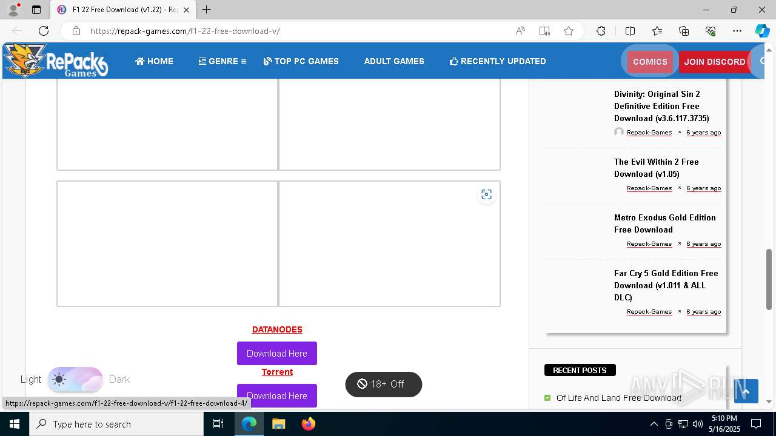Click '6 years ago' under Far Cry 5
Image resolution: width=776 pixels, height=436 pixels.
click(x=704, y=312)
